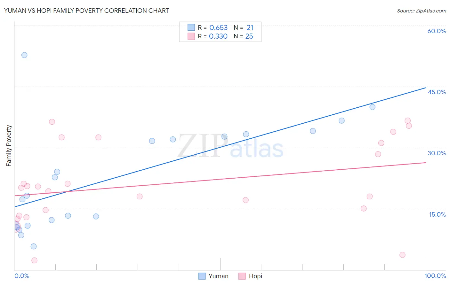Click the R = 0.653 correlation value
The height and width of the screenshot is (285, 450).
[x=213, y=27]
